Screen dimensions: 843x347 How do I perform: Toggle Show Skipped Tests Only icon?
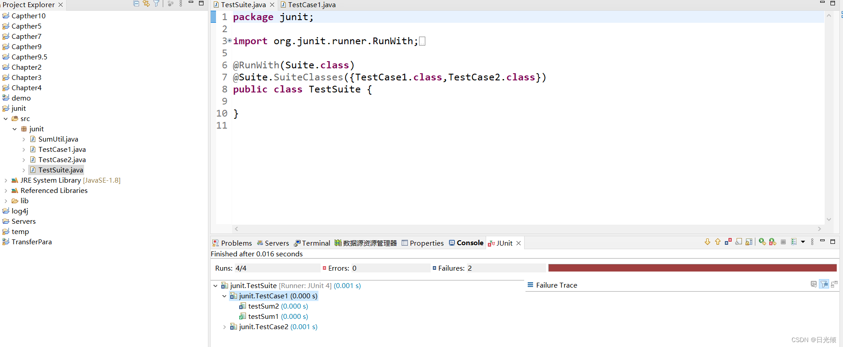(x=738, y=242)
